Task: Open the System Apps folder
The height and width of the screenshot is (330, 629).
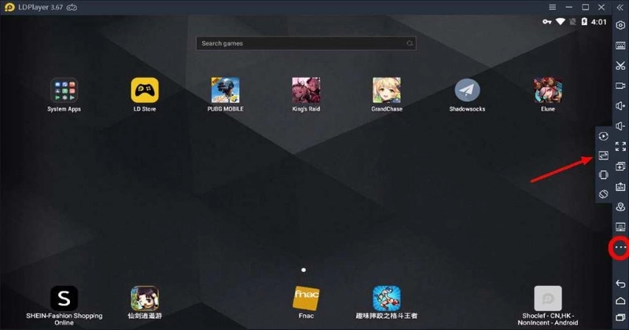Action: (x=64, y=90)
